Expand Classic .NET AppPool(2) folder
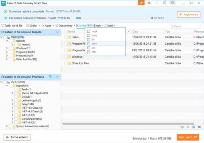204x143 pixels. click(x=12, y=93)
